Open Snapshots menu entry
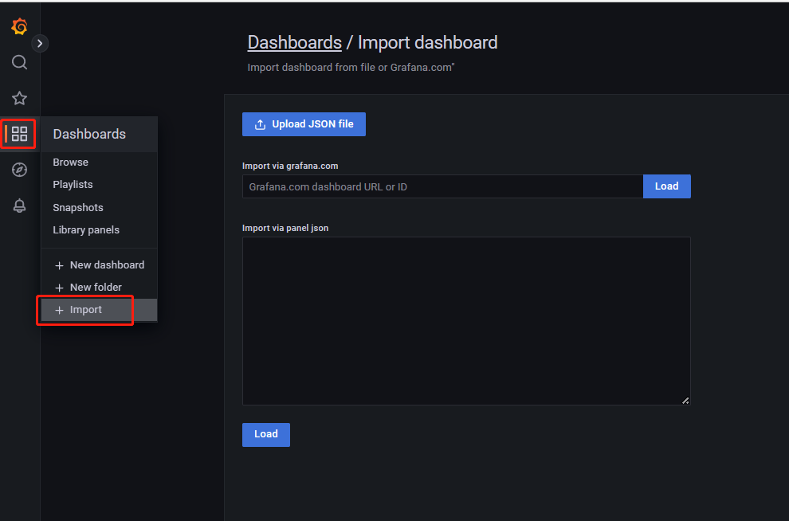This screenshot has width=789, height=521. tap(78, 207)
